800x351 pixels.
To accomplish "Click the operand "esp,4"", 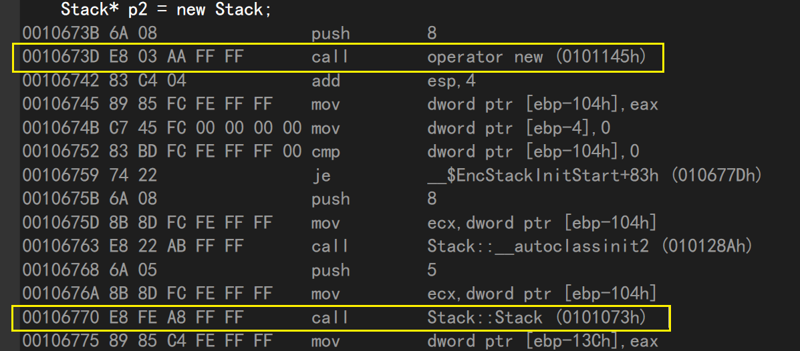I will coord(450,81).
